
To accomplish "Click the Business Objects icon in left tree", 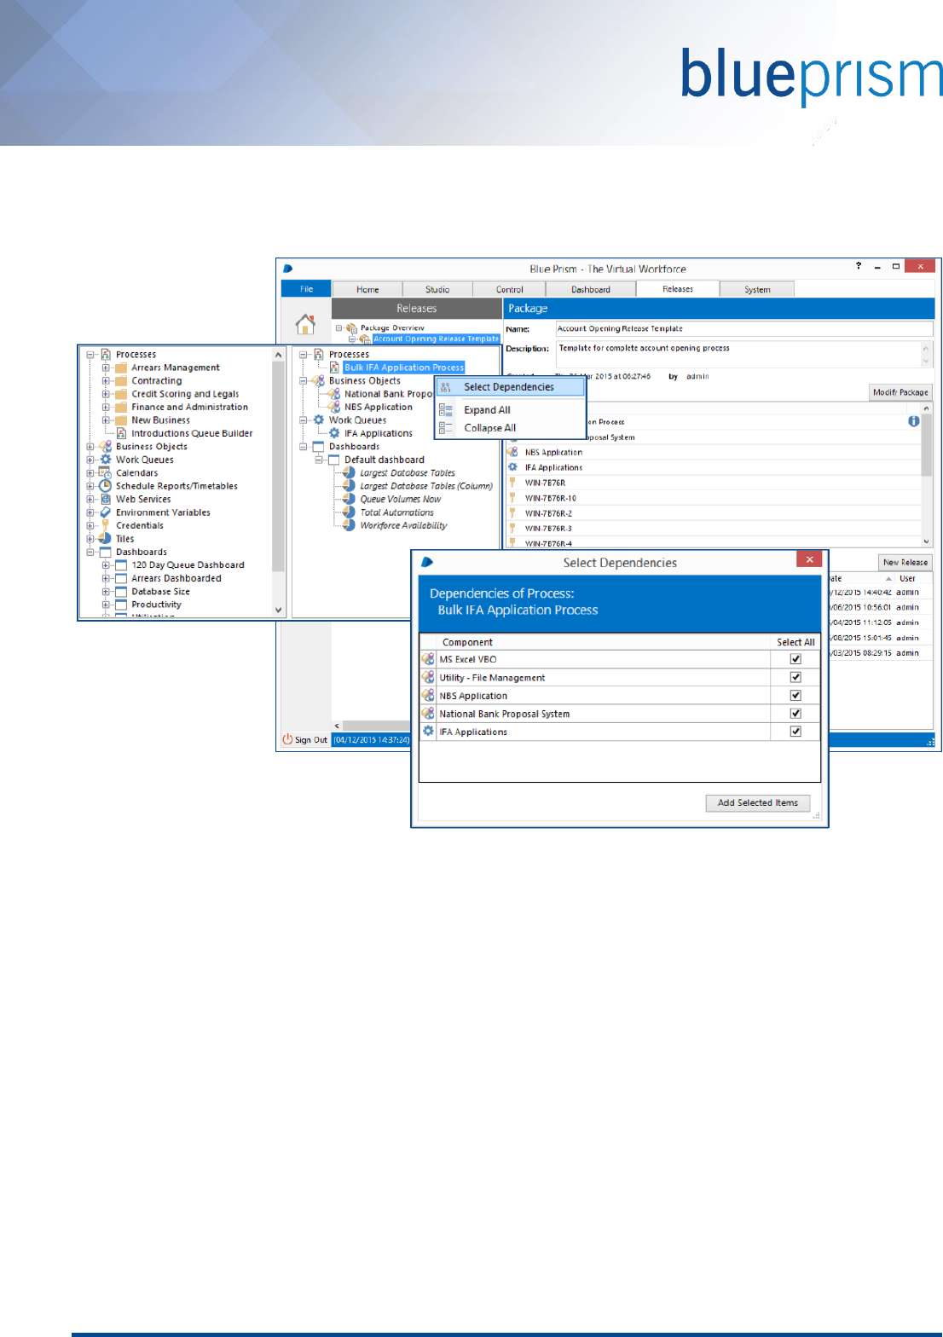I will (x=105, y=446).
